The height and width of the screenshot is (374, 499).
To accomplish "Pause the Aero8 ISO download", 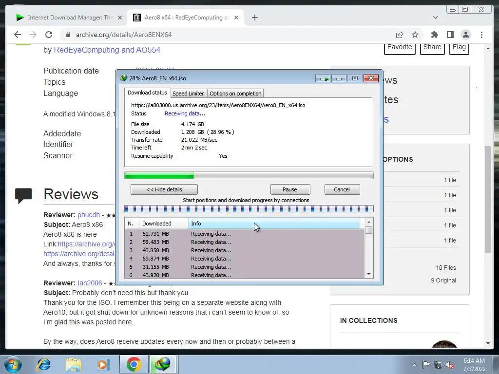I will (x=290, y=189).
